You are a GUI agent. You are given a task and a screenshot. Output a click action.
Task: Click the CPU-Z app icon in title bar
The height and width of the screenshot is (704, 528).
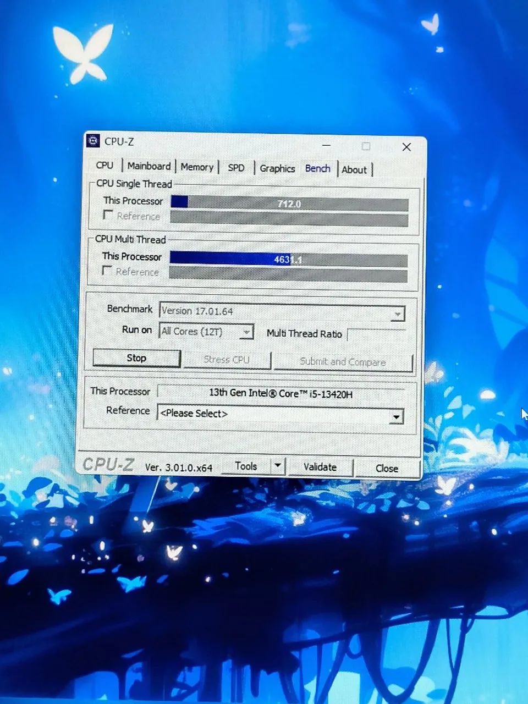click(93, 141)
